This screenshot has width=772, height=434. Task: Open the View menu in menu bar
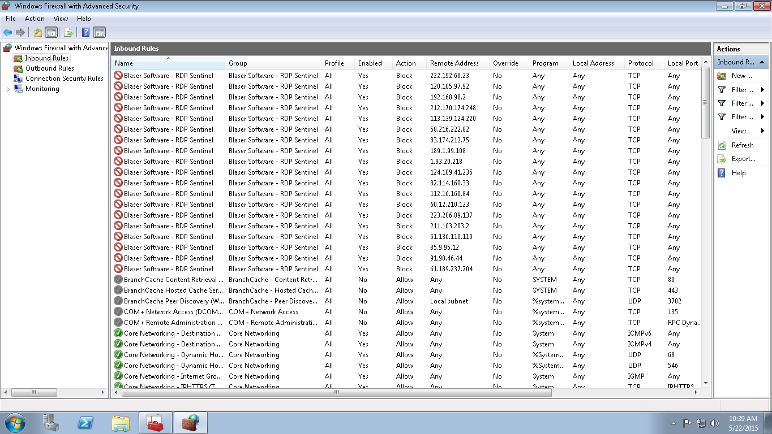61,19
